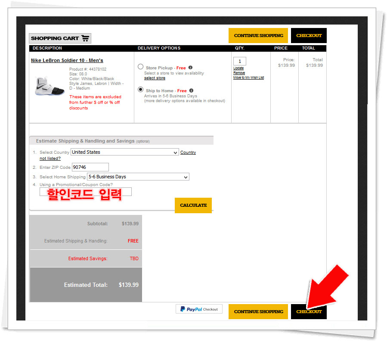Click the select store link
This screenshot has width=387, height=342.
[x=155, y=78]
